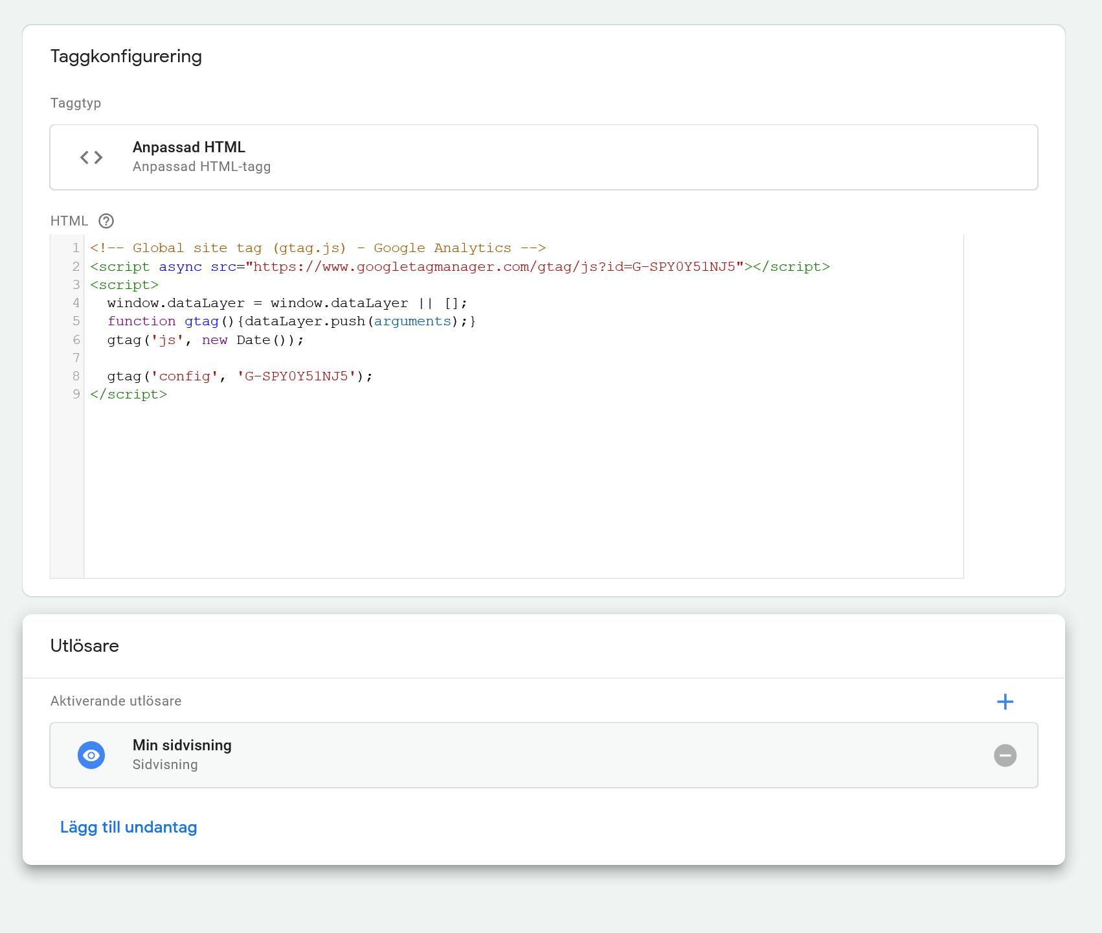Image resolution: width=1102 pixels, height=933 pixels.
Task: Click the Global site tag comment on line 1
Action: point(318,248)
